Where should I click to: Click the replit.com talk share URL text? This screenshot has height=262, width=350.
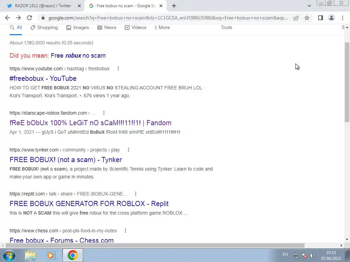(x=68, y=194)
